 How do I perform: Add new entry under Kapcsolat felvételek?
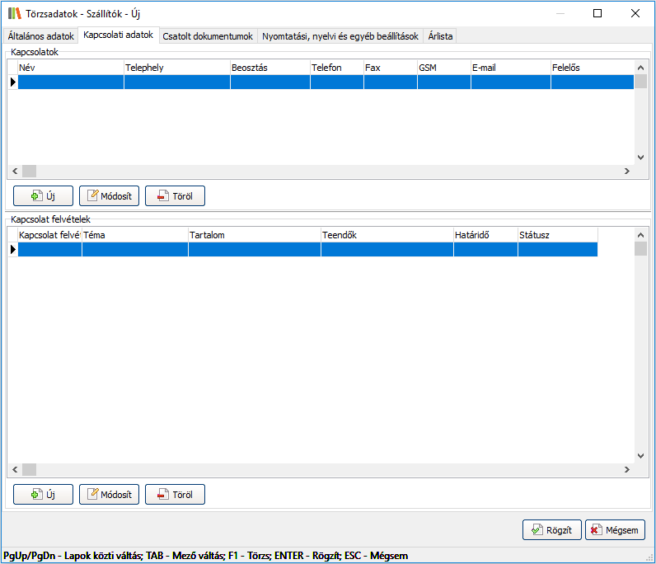43,495
